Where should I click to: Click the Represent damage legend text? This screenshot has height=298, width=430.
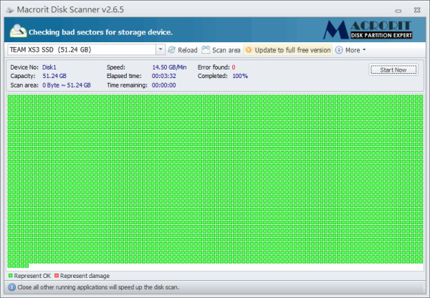pos(85,276)
